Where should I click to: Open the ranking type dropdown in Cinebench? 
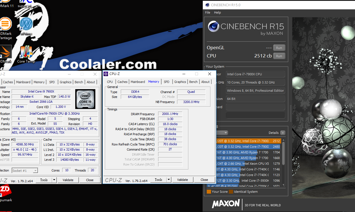click(221, 133)
